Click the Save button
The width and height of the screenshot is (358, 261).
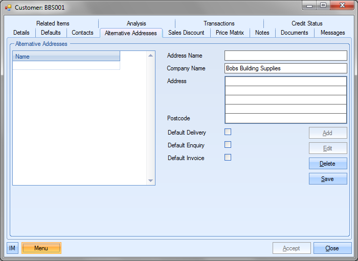(x=327, y=179)
